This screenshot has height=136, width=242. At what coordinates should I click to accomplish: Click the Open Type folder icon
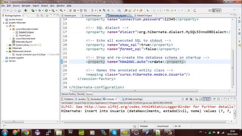coord(126,11)
